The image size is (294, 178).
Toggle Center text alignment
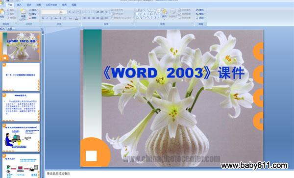pos(89,18)
